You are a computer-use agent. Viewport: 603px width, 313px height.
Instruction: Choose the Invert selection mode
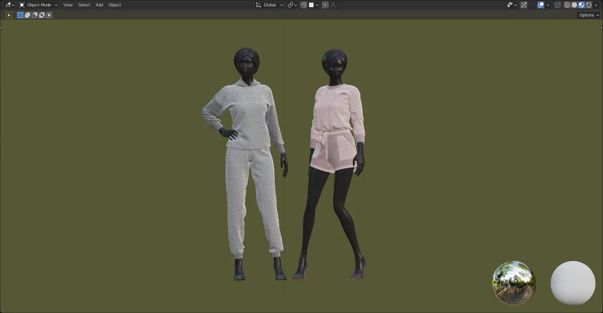(x=42, y=15)
